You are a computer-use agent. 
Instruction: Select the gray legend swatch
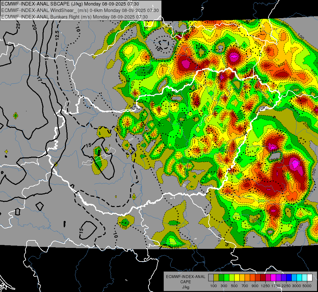tap(211, 277)
